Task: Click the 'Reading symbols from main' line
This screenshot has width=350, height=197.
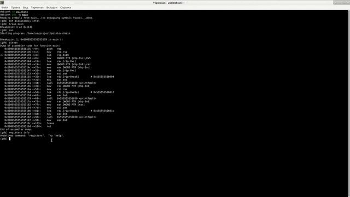Action: coord(46,18)
